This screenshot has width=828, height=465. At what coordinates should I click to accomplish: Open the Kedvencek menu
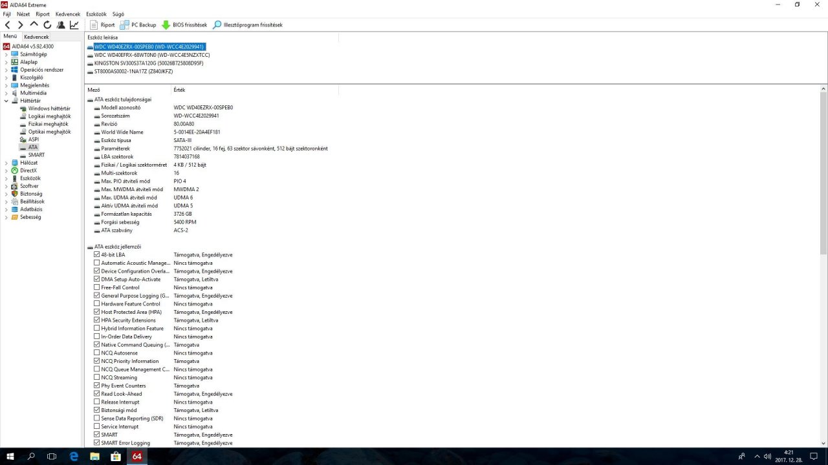(x=68, y=14)
